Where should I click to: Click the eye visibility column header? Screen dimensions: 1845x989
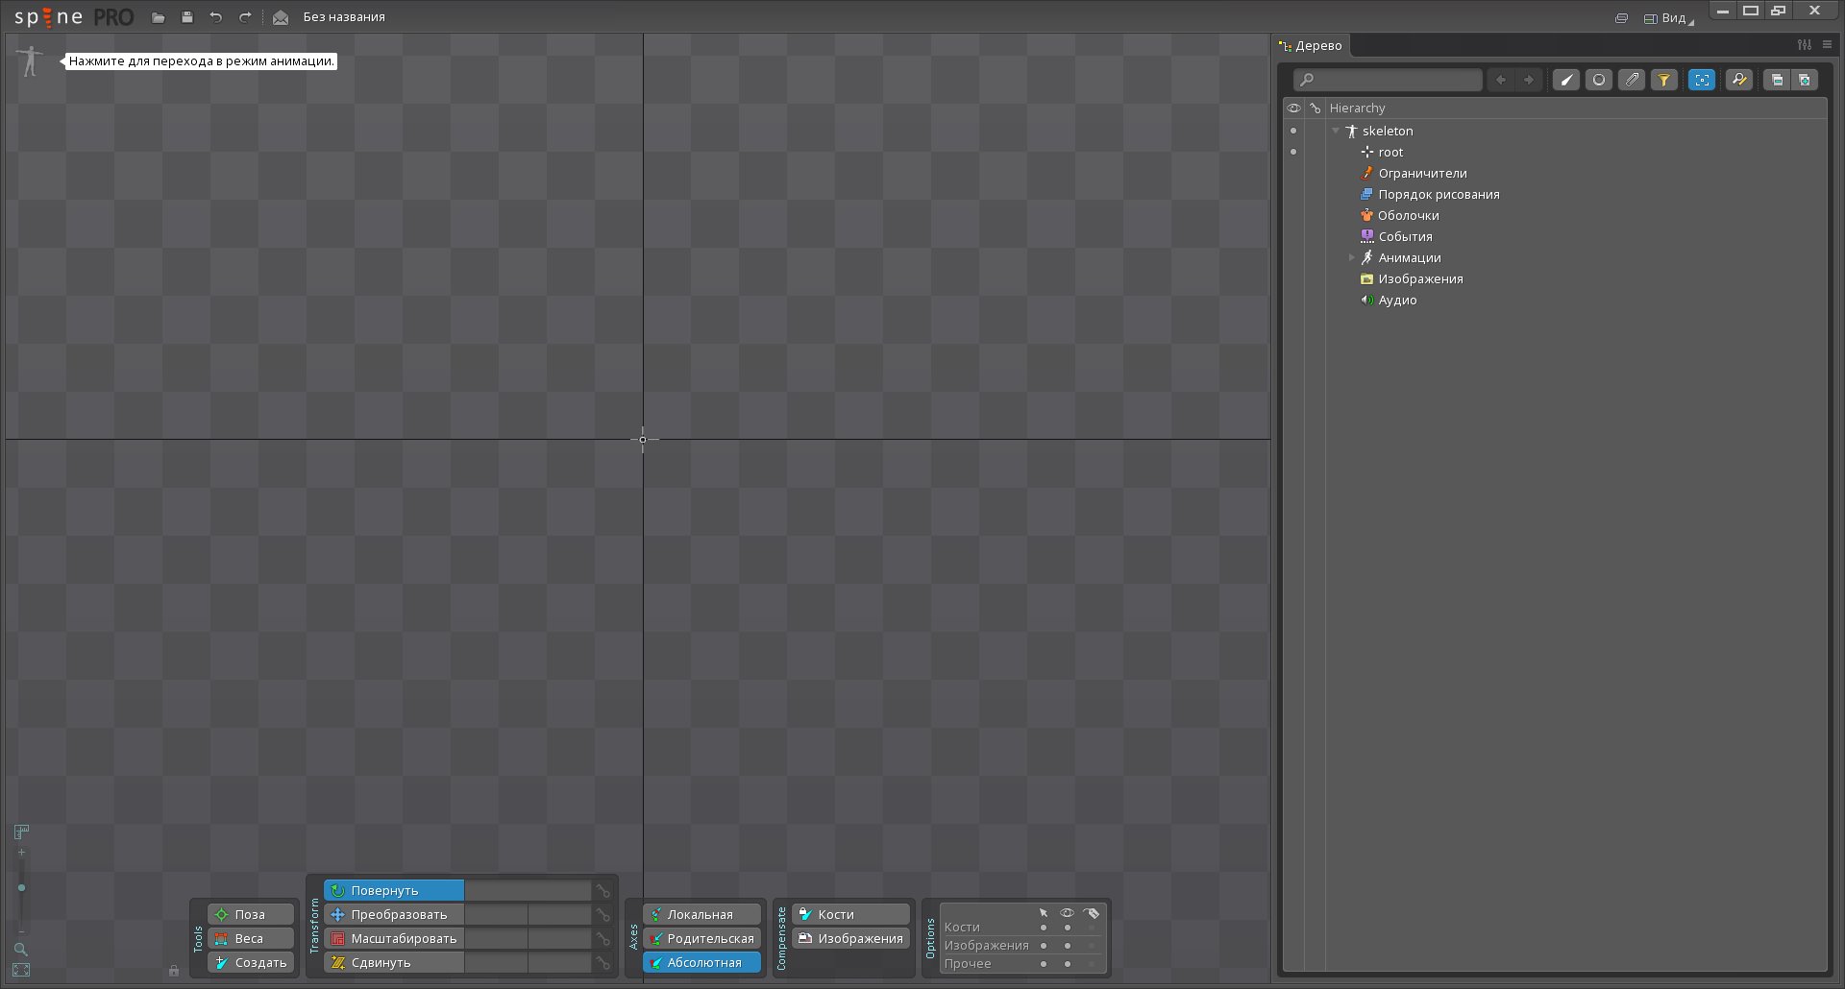pyautogui.click(x=1293, y=108)
